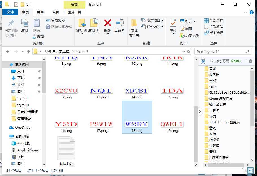257x176 pixels.
Task: Switch to the Share (共享) tab
Action: pyautogui.click(x=40, y=12)
